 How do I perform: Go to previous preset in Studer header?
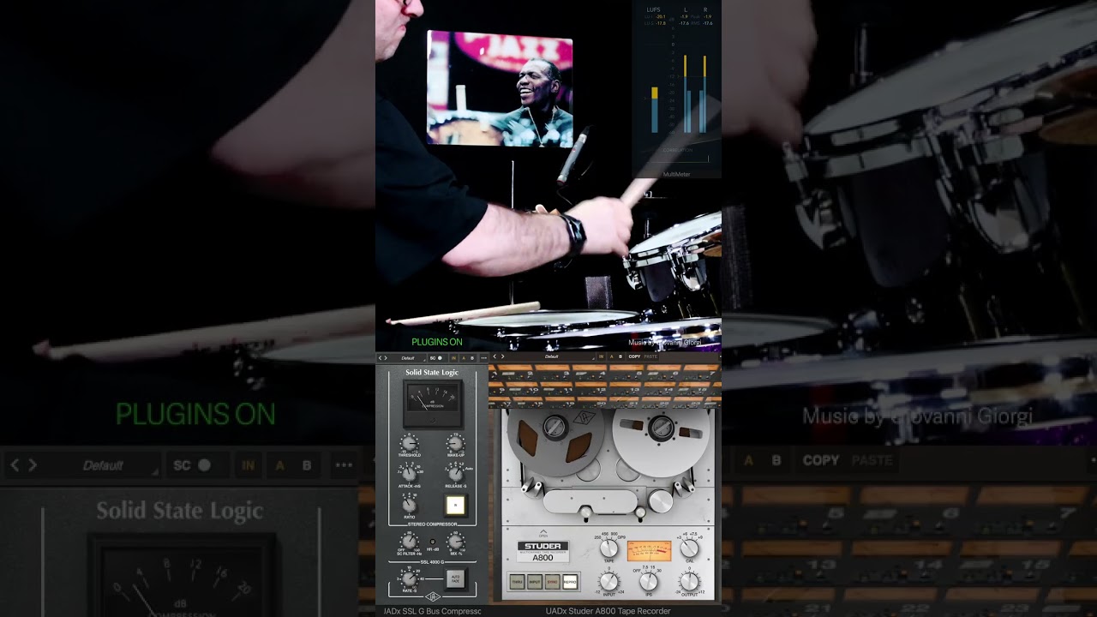pyautogui.click(x=495, y=356)
